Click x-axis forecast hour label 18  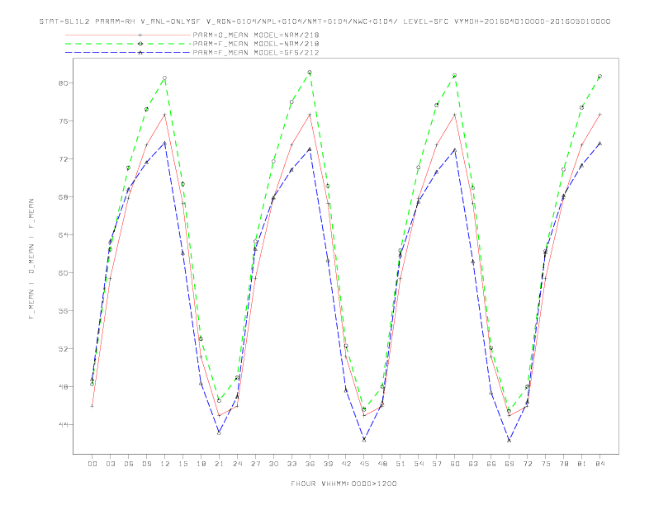201,464
